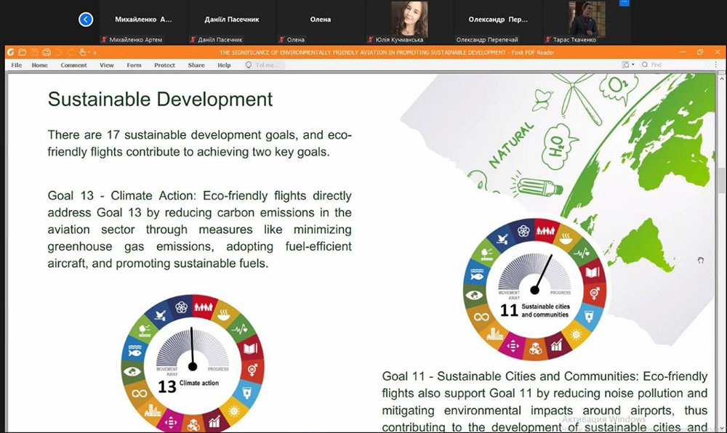Image resolution: width=727 pixels, height=433 pixels.
Task: Switch to the Protect tab
Action: pos(164,65)
